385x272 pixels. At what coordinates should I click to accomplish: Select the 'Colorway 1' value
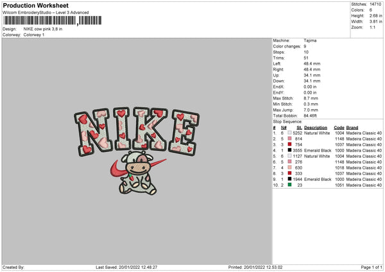(34, 35)
